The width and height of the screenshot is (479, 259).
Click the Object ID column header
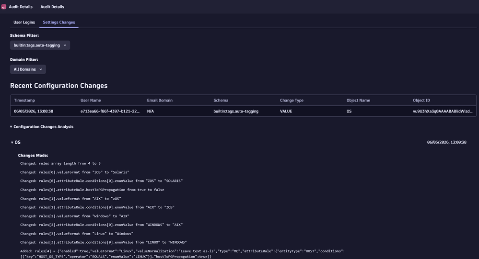421,101
